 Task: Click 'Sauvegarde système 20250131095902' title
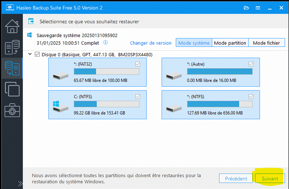click(77, 35)
